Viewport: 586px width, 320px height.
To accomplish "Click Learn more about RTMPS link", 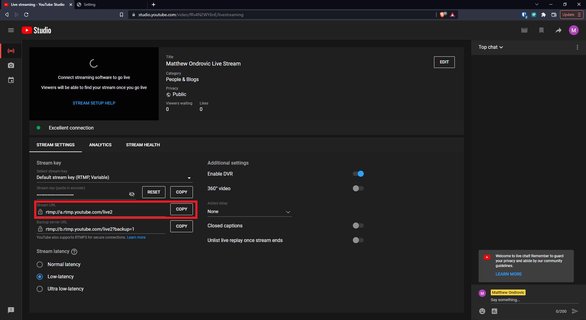I will [136, 237].
